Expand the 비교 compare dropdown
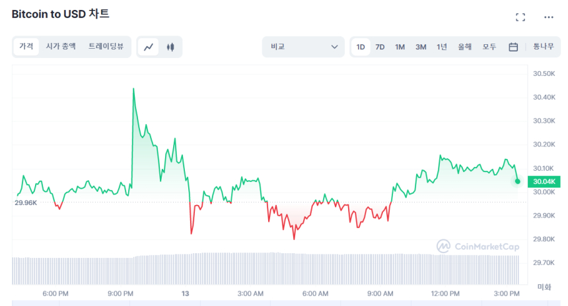This screenshot has height=306, width=568. pyautogui.click(x=302, y=47)
